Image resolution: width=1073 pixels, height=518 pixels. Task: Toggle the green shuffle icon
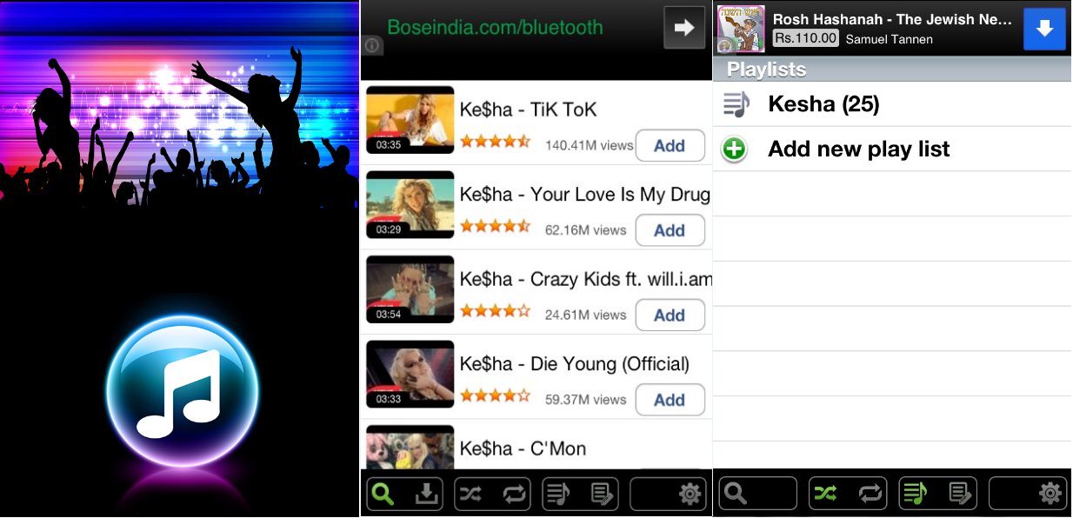pyautogui.click(x=825, y=494)
